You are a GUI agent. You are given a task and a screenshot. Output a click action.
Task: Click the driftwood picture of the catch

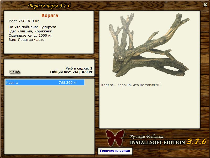tap(149, 45)
